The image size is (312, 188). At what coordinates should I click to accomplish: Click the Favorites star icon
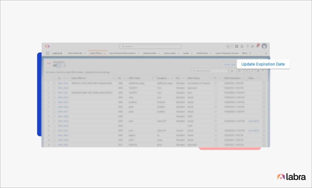coord(228,46)
